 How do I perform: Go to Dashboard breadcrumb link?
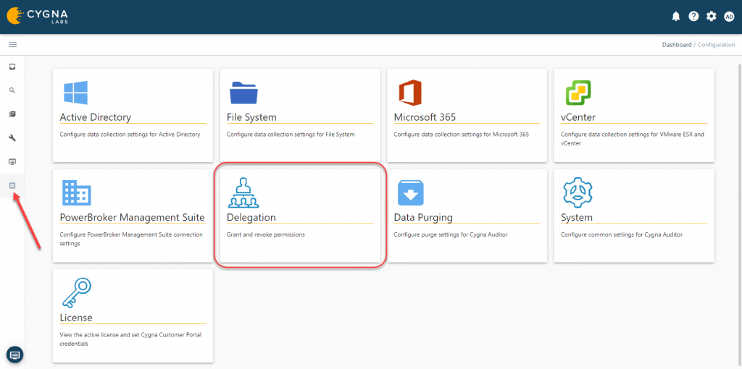[x=676, y=45]
